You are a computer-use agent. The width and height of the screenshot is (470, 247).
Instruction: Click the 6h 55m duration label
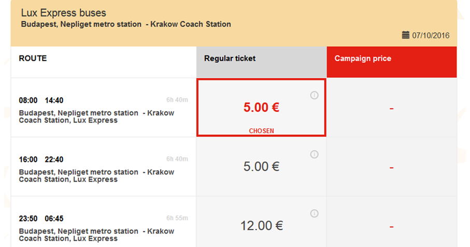(177, 218)
